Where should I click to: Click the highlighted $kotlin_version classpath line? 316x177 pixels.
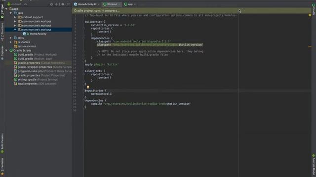pos(150,45)
